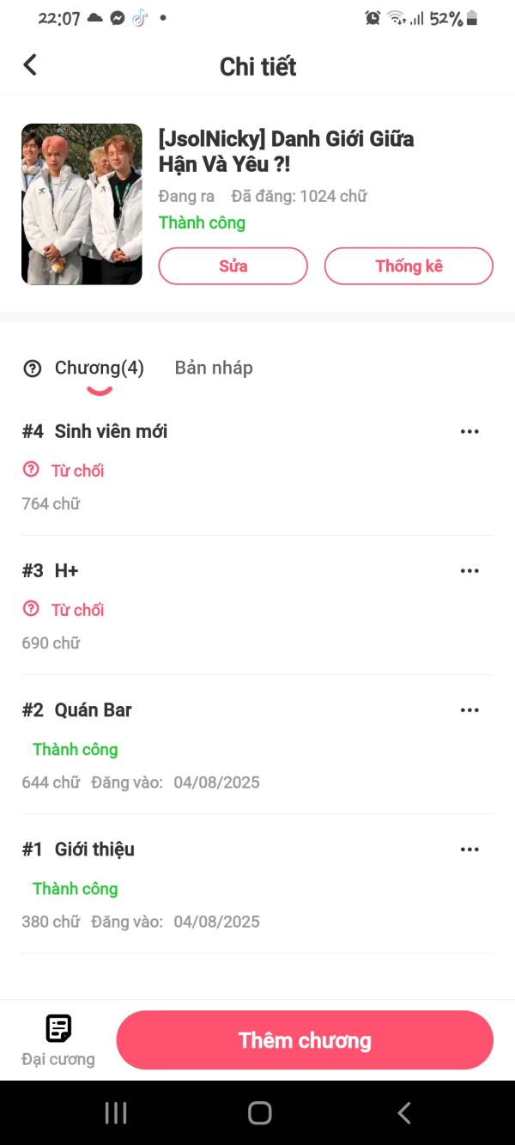515x1145 pixels.
Task: Switch to the Bản nháp tab
Action: [x=214, y=368]
